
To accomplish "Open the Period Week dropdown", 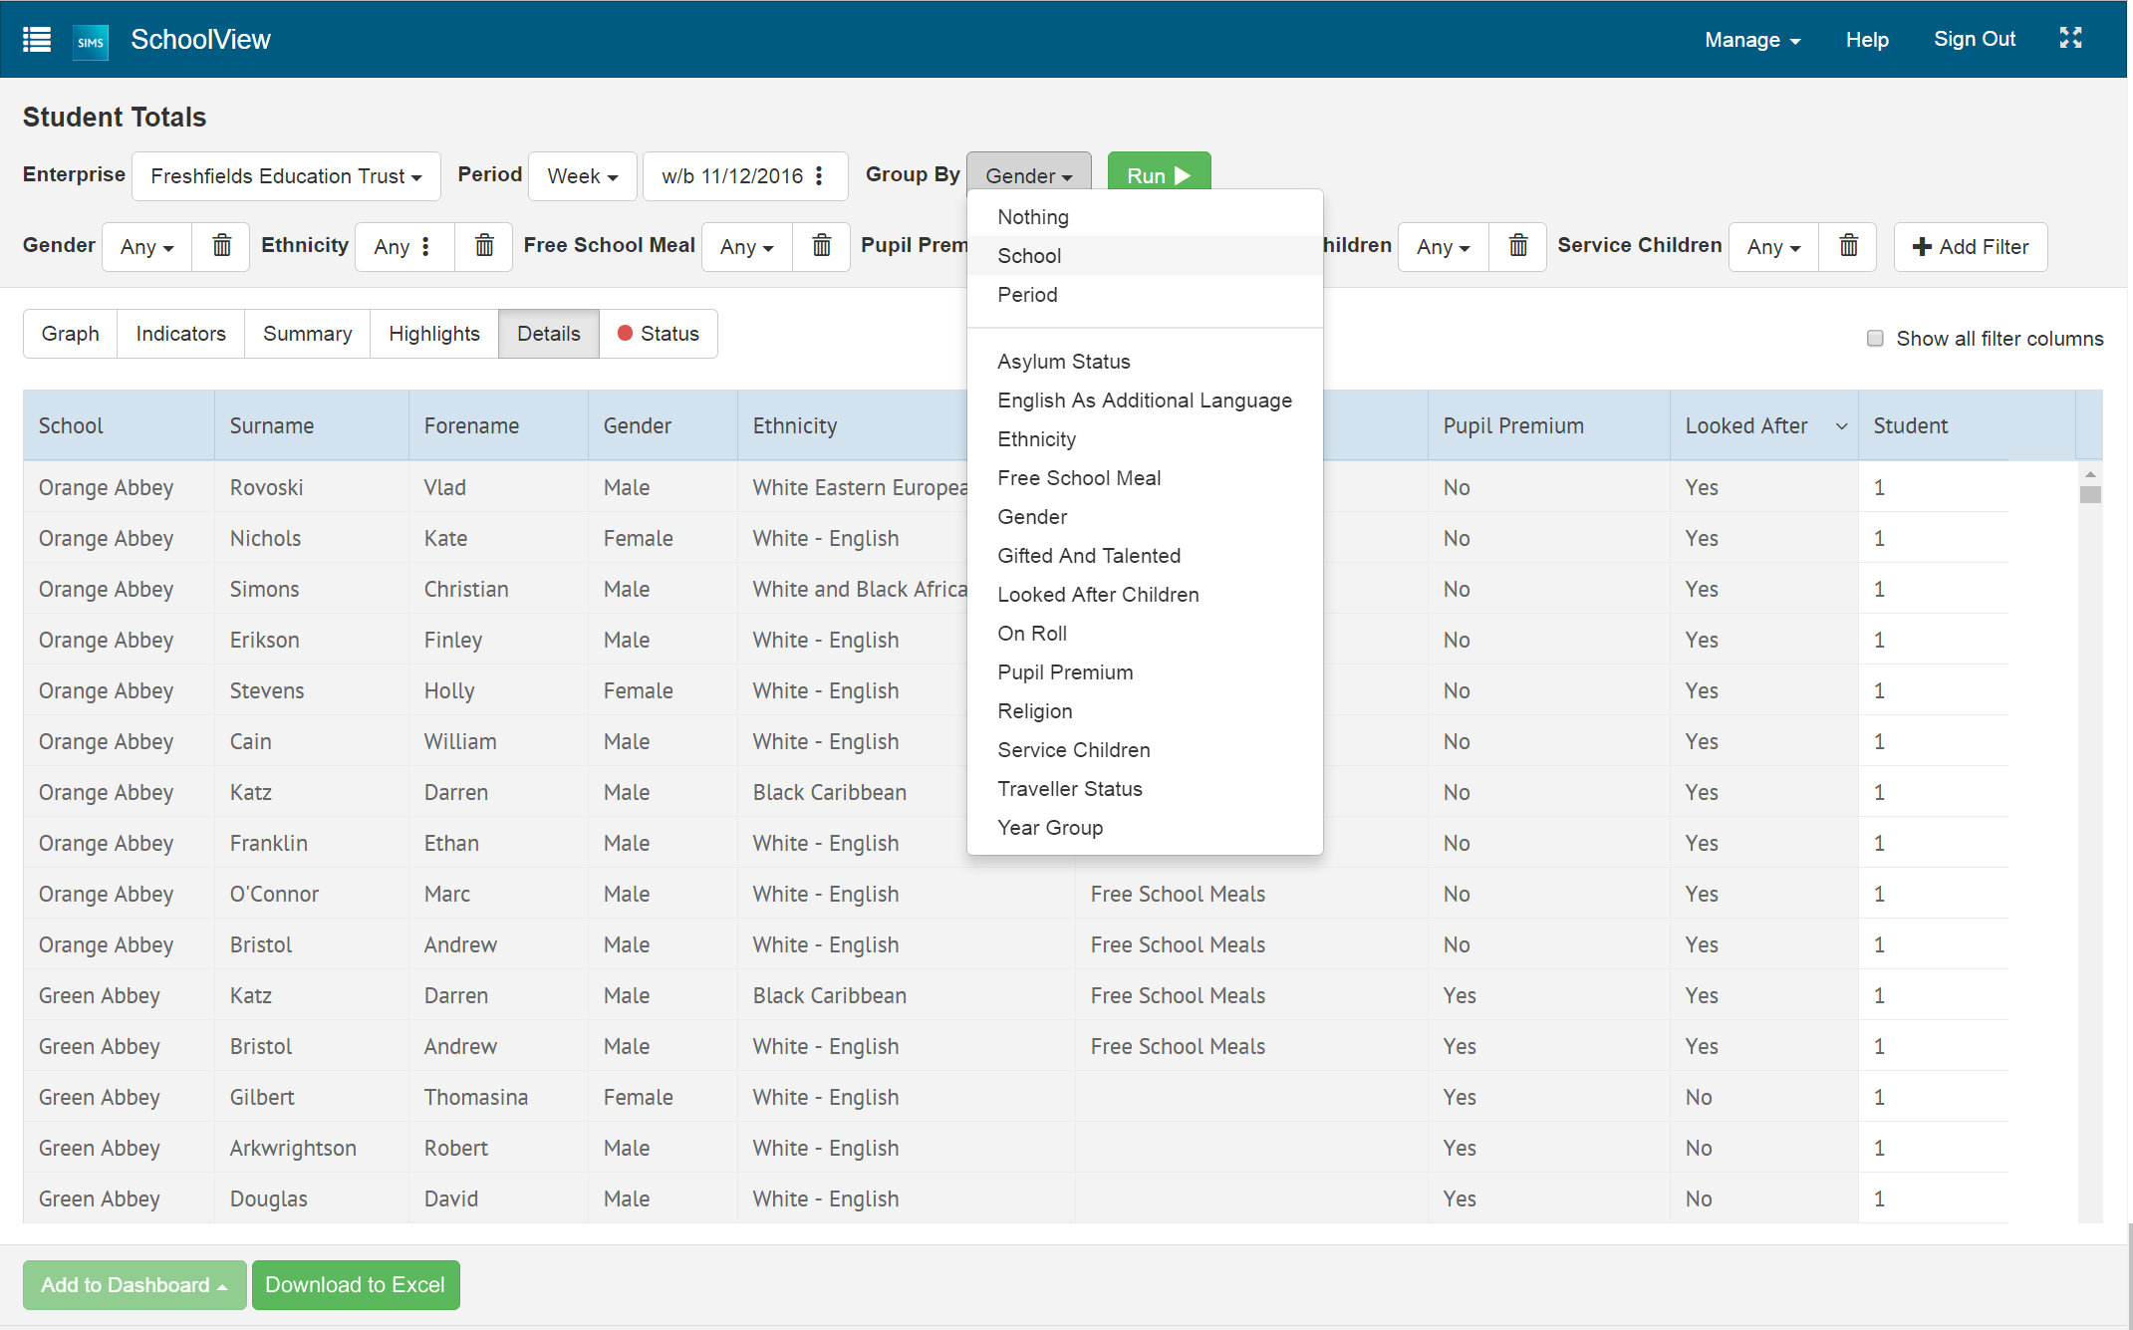I will point(583,176).
